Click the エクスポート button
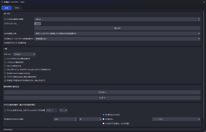Screen dimensions: 206x132 (102, 92)
